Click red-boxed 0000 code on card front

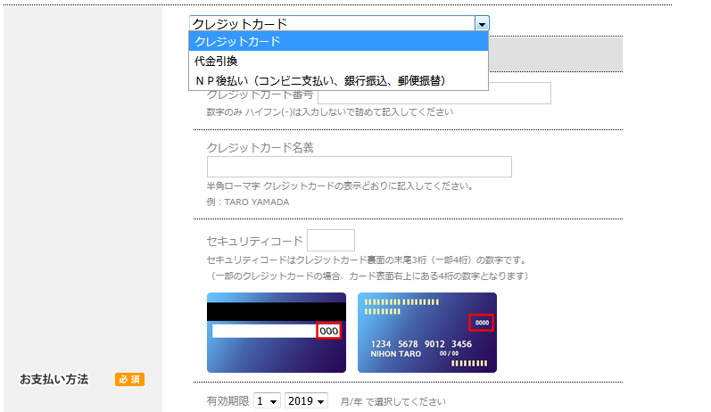pos(482,322)
